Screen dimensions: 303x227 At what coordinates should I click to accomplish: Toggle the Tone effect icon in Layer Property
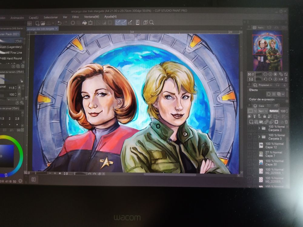pyautogui.click(x=274, y=94)
